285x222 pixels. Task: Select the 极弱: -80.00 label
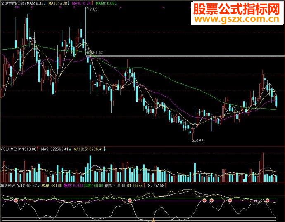click(52, 186)
